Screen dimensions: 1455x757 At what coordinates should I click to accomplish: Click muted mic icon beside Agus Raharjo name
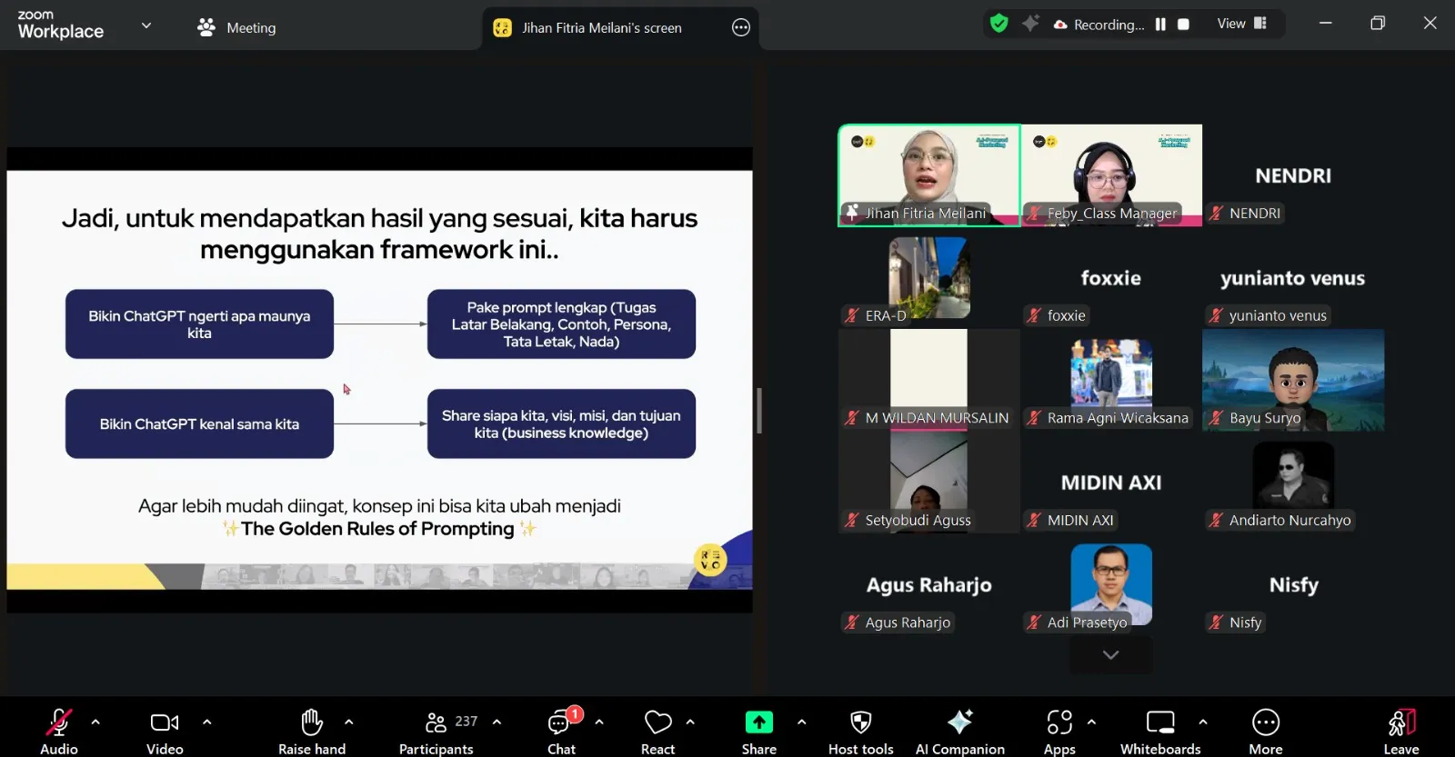pos(851,623)
